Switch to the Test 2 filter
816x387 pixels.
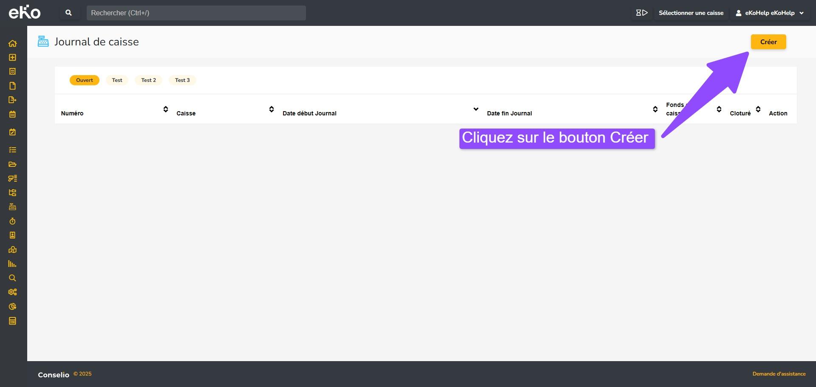[148, 80]
